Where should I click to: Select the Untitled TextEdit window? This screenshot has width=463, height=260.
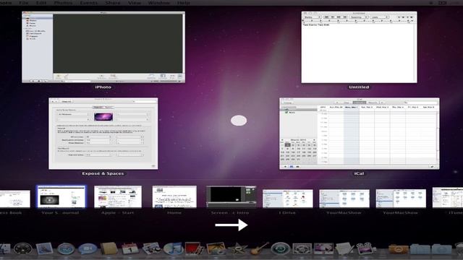tap(359, 47)
